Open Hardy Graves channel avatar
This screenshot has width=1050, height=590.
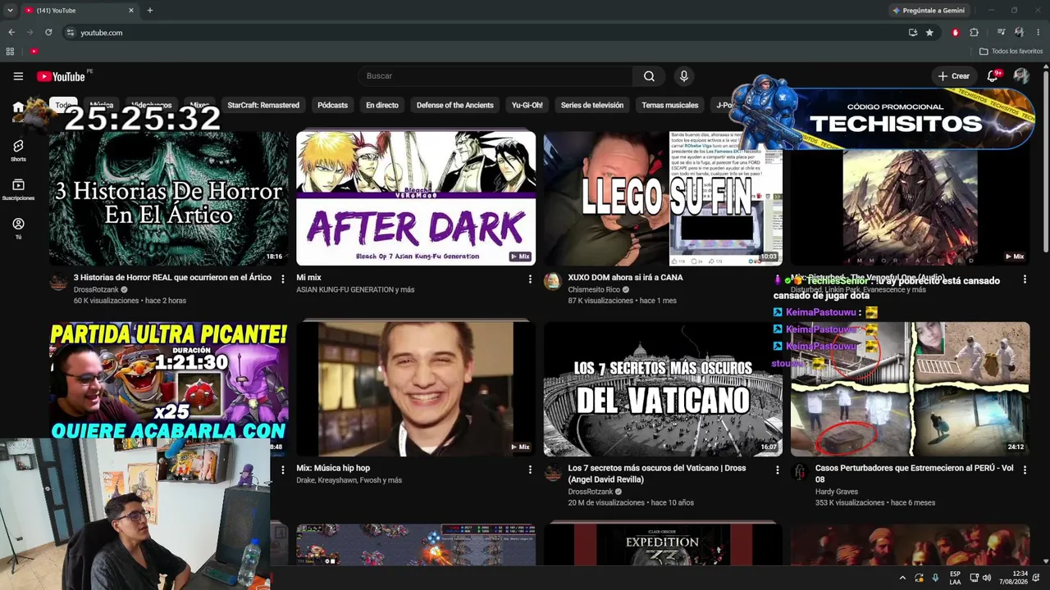click(x=799, y=473)
